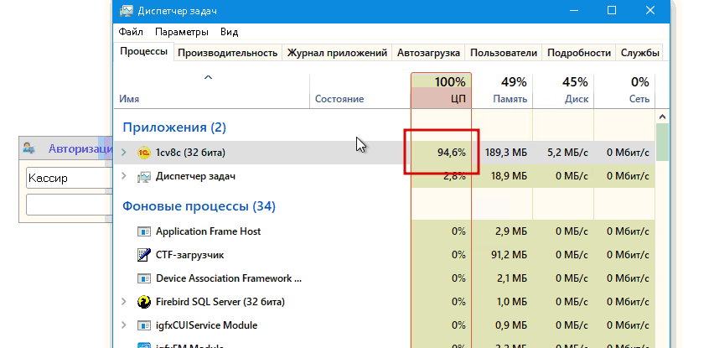
Task: Expand the 1cv8c (32 бита) process
Action: 124,153
